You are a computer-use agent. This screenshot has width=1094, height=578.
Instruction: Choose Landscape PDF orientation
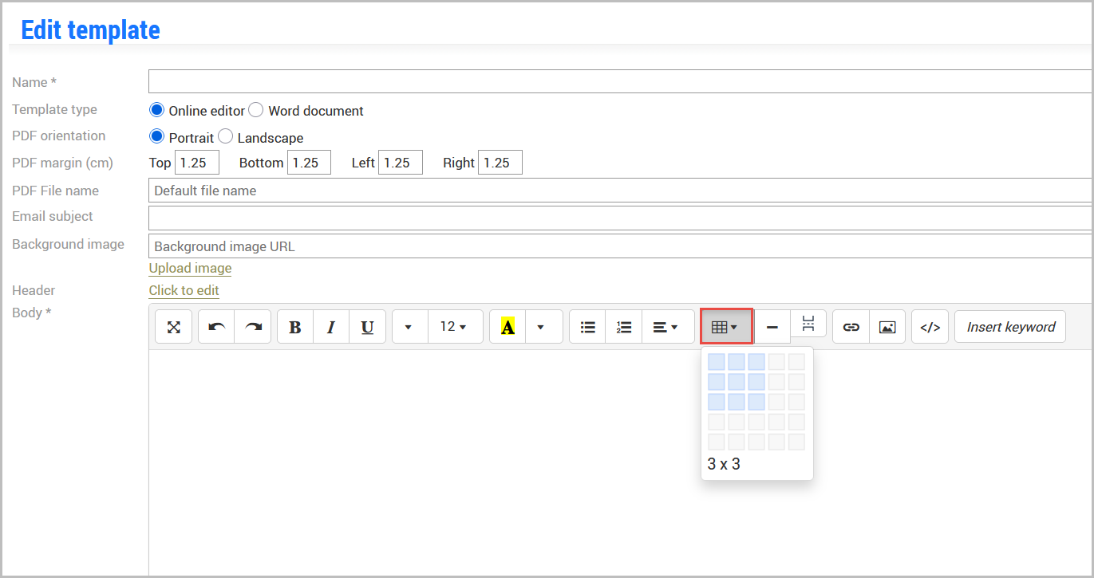[226, 137]
